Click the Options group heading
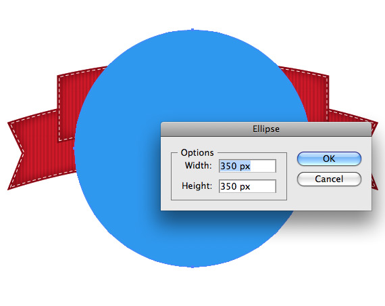 (x=197, y=152)
